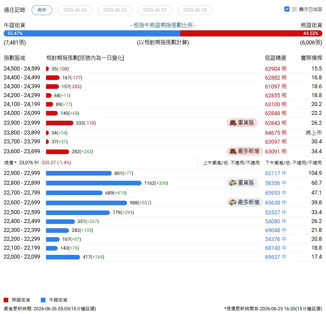This screenshot has height=314, width=326.
Task: Switch to the 2026-06-24 record
Action: point(75,10)
